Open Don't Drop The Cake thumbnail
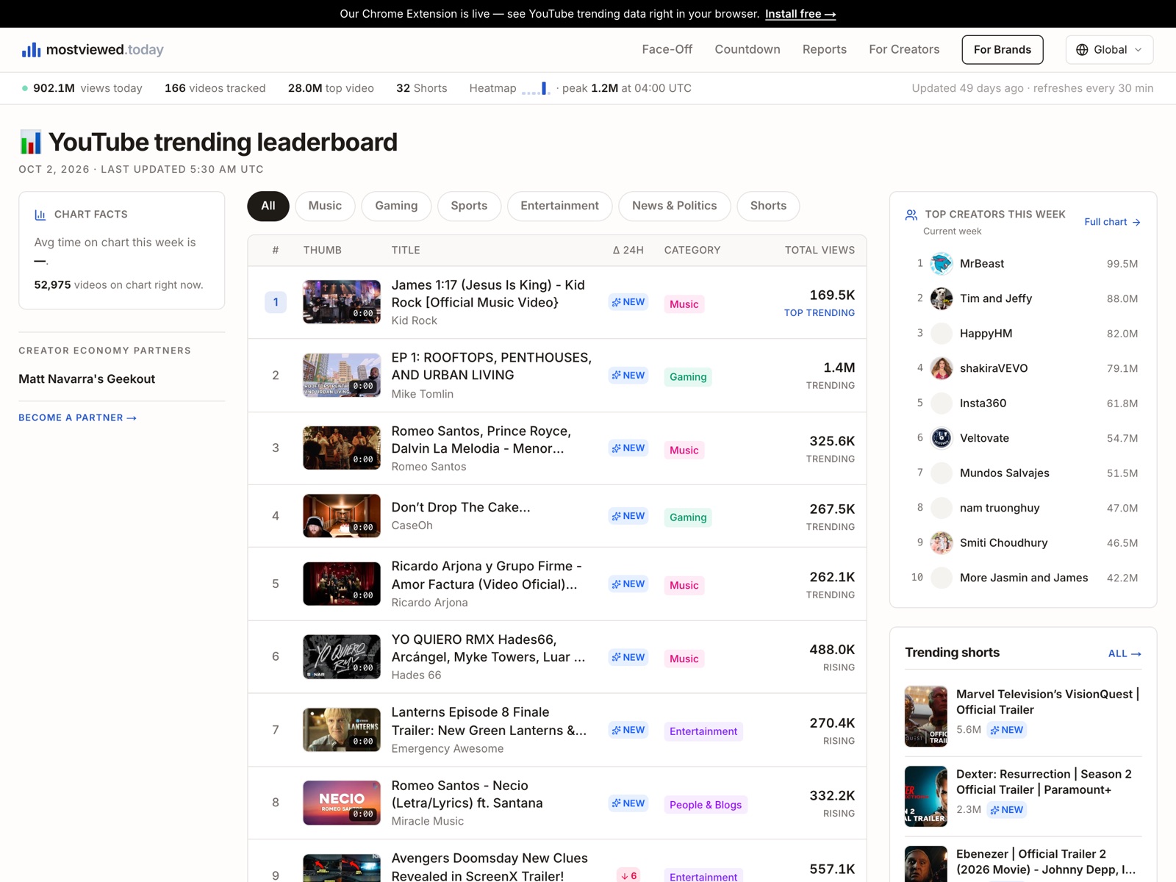 [342, 516]
